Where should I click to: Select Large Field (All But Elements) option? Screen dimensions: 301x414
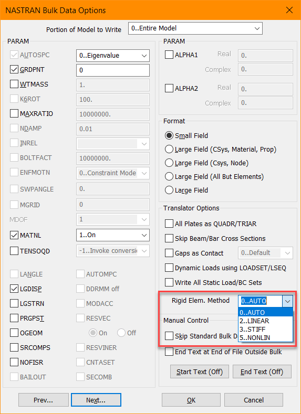coord(169,176)
